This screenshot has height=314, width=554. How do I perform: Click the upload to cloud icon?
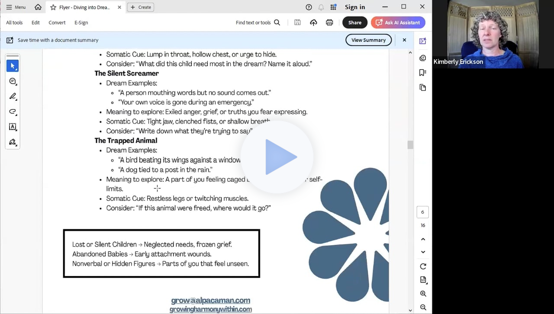[x=313, y=22]
